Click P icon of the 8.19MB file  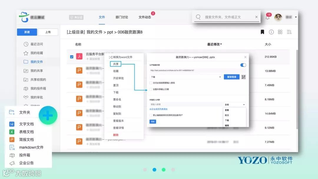click(x=79, y=99)
